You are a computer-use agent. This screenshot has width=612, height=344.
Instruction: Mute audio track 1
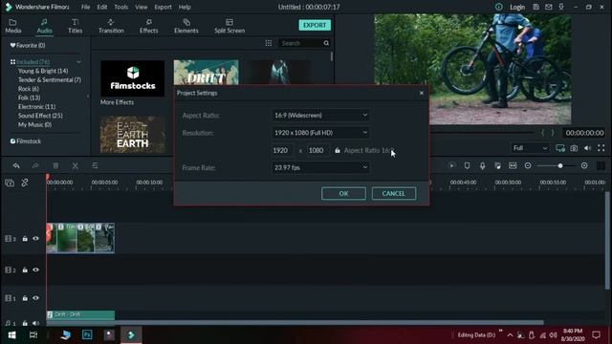click(x=35, y=323)
